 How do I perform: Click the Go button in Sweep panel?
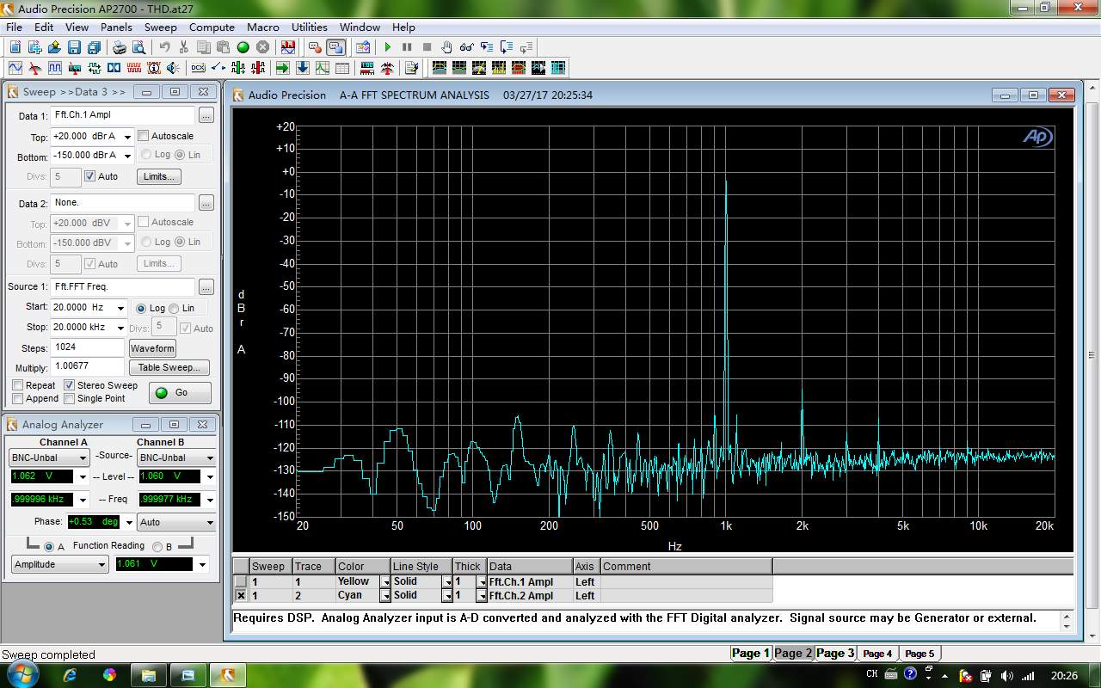pos(180,392)
